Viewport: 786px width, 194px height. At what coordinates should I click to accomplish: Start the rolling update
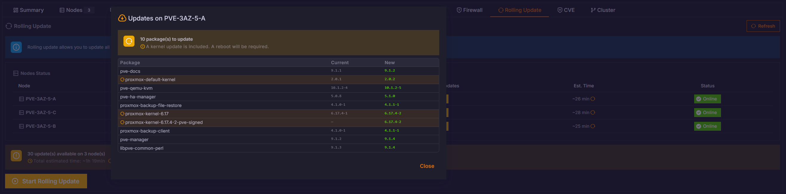[x=46, y=181]
